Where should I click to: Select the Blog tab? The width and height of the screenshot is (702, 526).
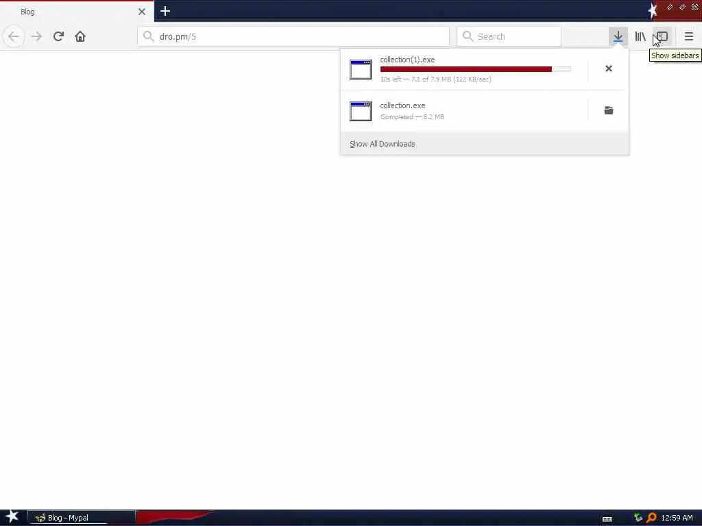(77, 12)
